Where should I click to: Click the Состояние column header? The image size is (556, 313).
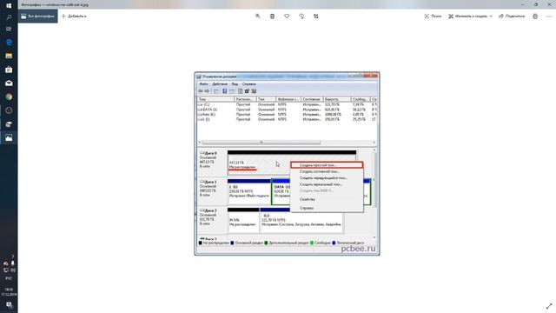click(x=312, y=99)
